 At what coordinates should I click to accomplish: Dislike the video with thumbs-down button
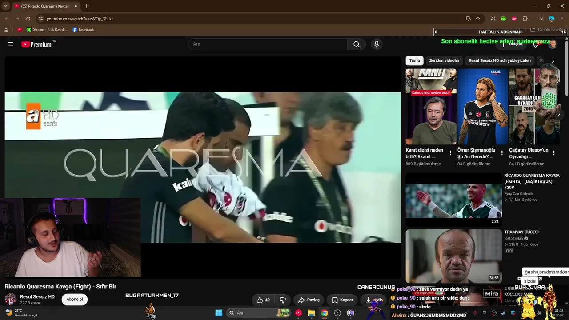[x=282, y=300]
